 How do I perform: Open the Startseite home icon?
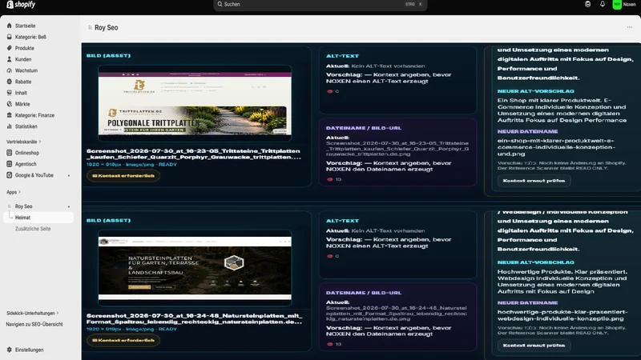coord(10,26)
